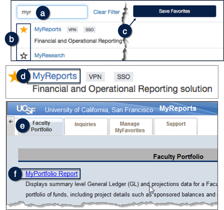
Task: Open the MyResearch link
Action: [x=49, y=55]
